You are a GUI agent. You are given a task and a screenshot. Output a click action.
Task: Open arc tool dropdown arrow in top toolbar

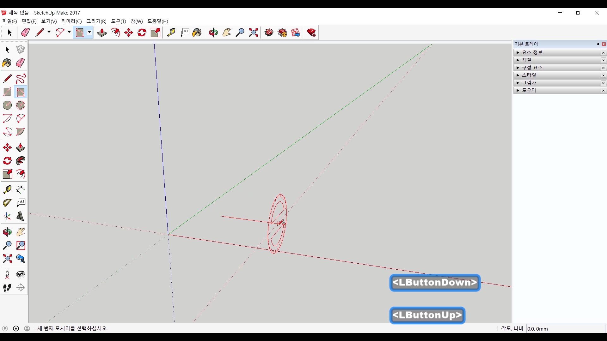click(x=69, y=32)
